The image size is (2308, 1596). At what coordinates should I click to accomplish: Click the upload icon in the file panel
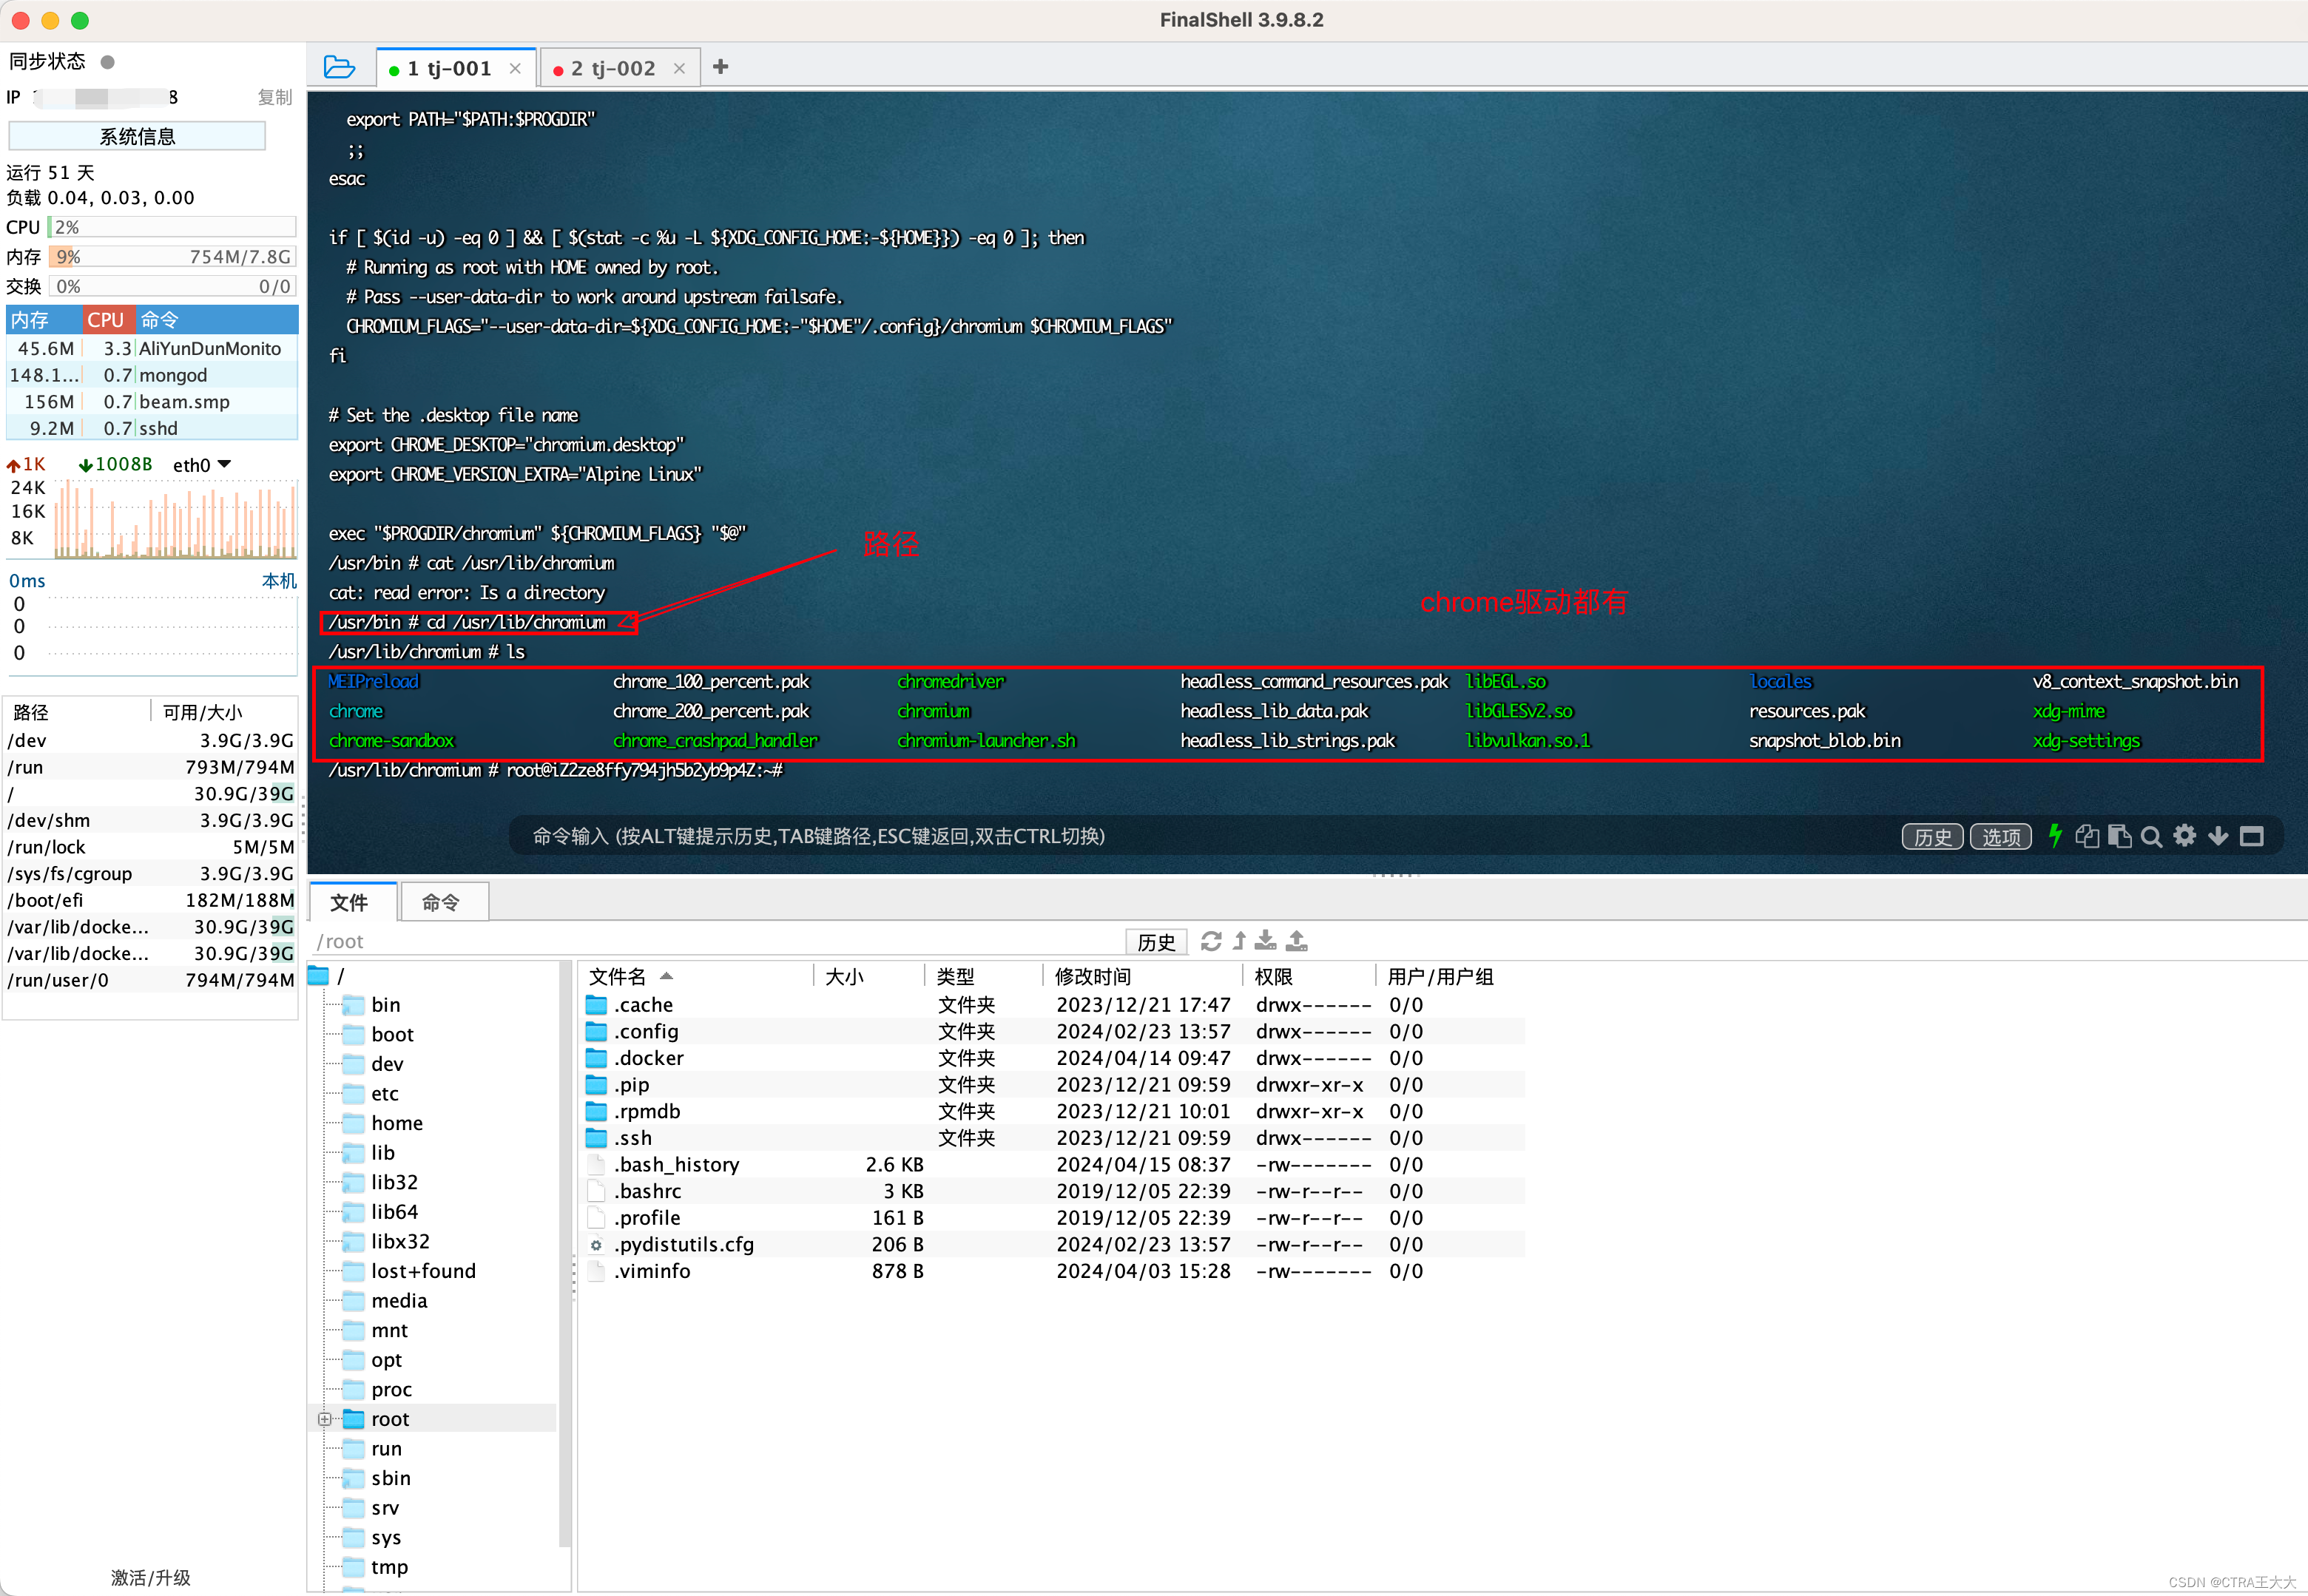1297,941
